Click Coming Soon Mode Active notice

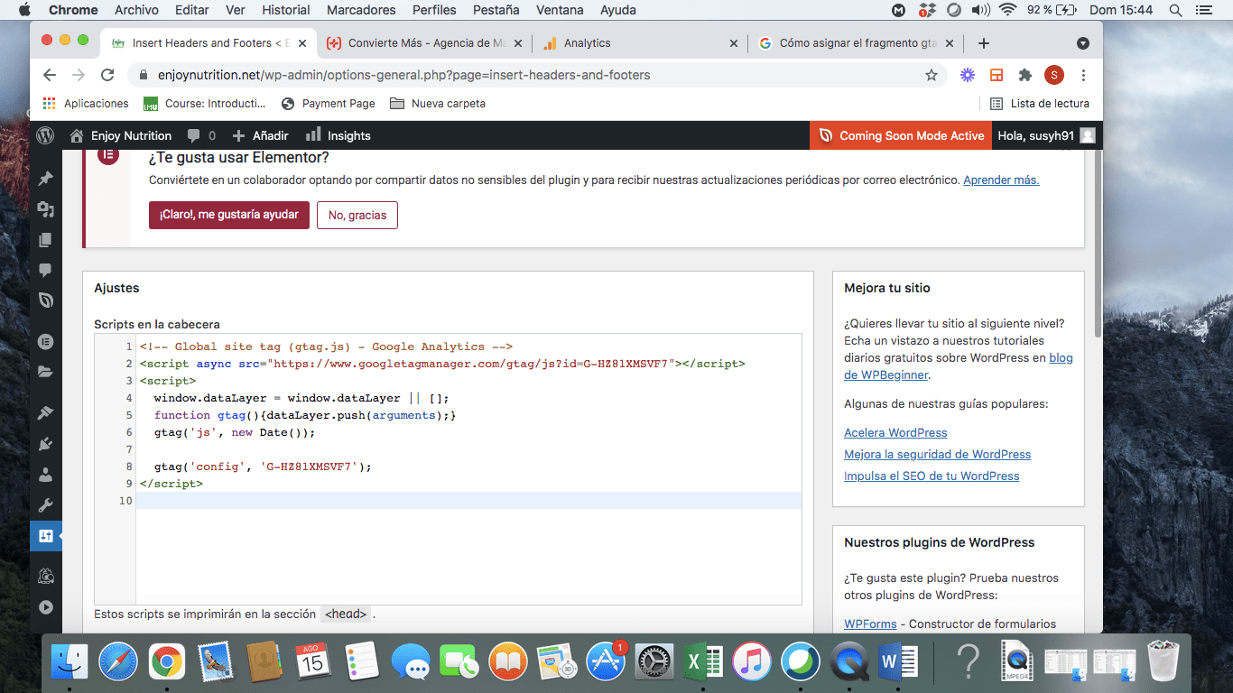[900, 135]
